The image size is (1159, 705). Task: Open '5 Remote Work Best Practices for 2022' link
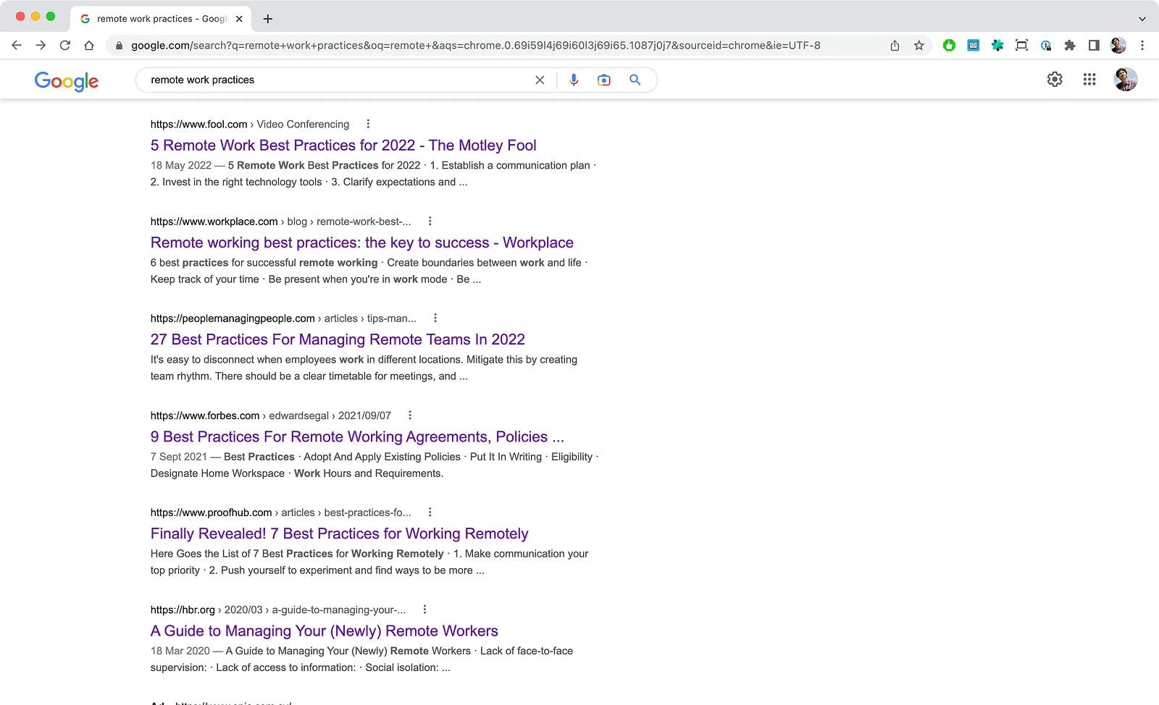(x=343, y=145)
